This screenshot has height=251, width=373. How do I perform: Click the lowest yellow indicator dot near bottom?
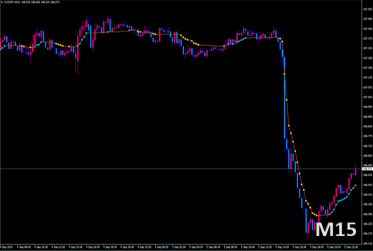(317, 216)
